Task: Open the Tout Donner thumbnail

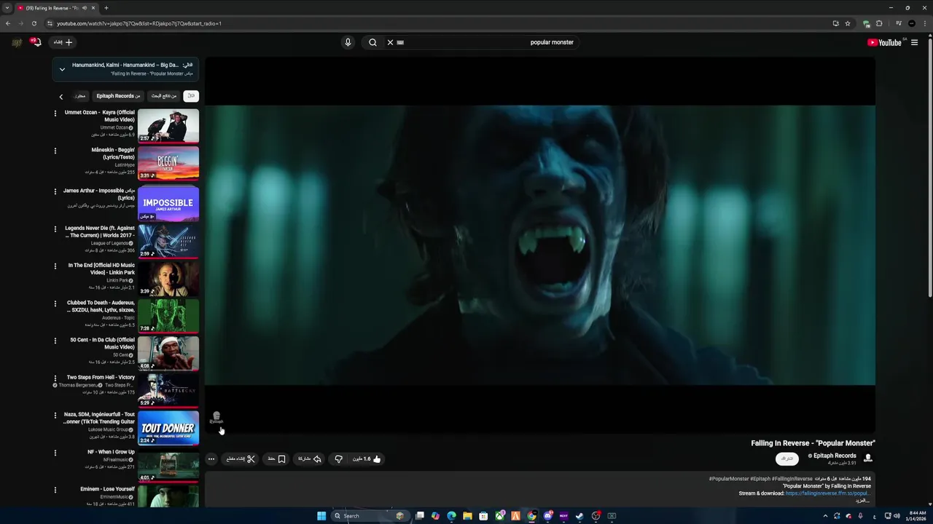Action: 168,427
